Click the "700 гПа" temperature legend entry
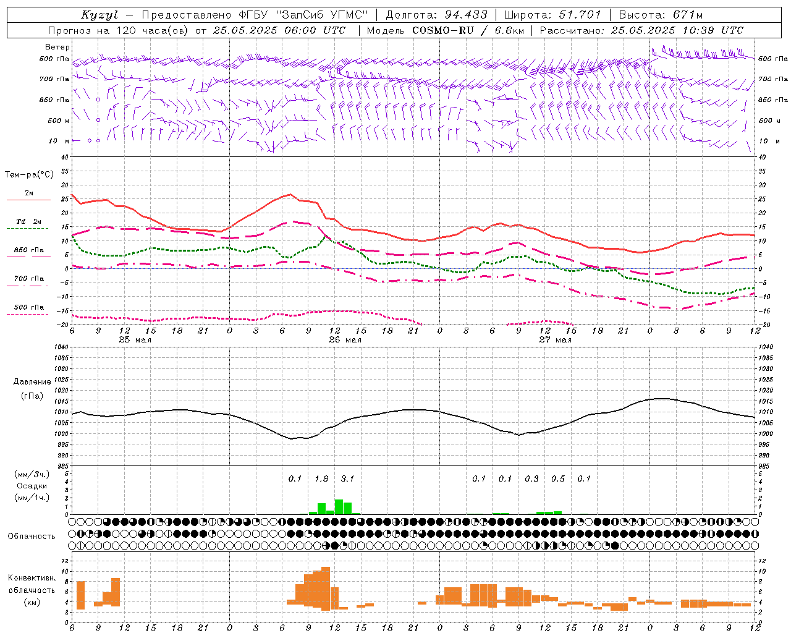This screenshot has width=791, height=633. click(x=29, y=279)
